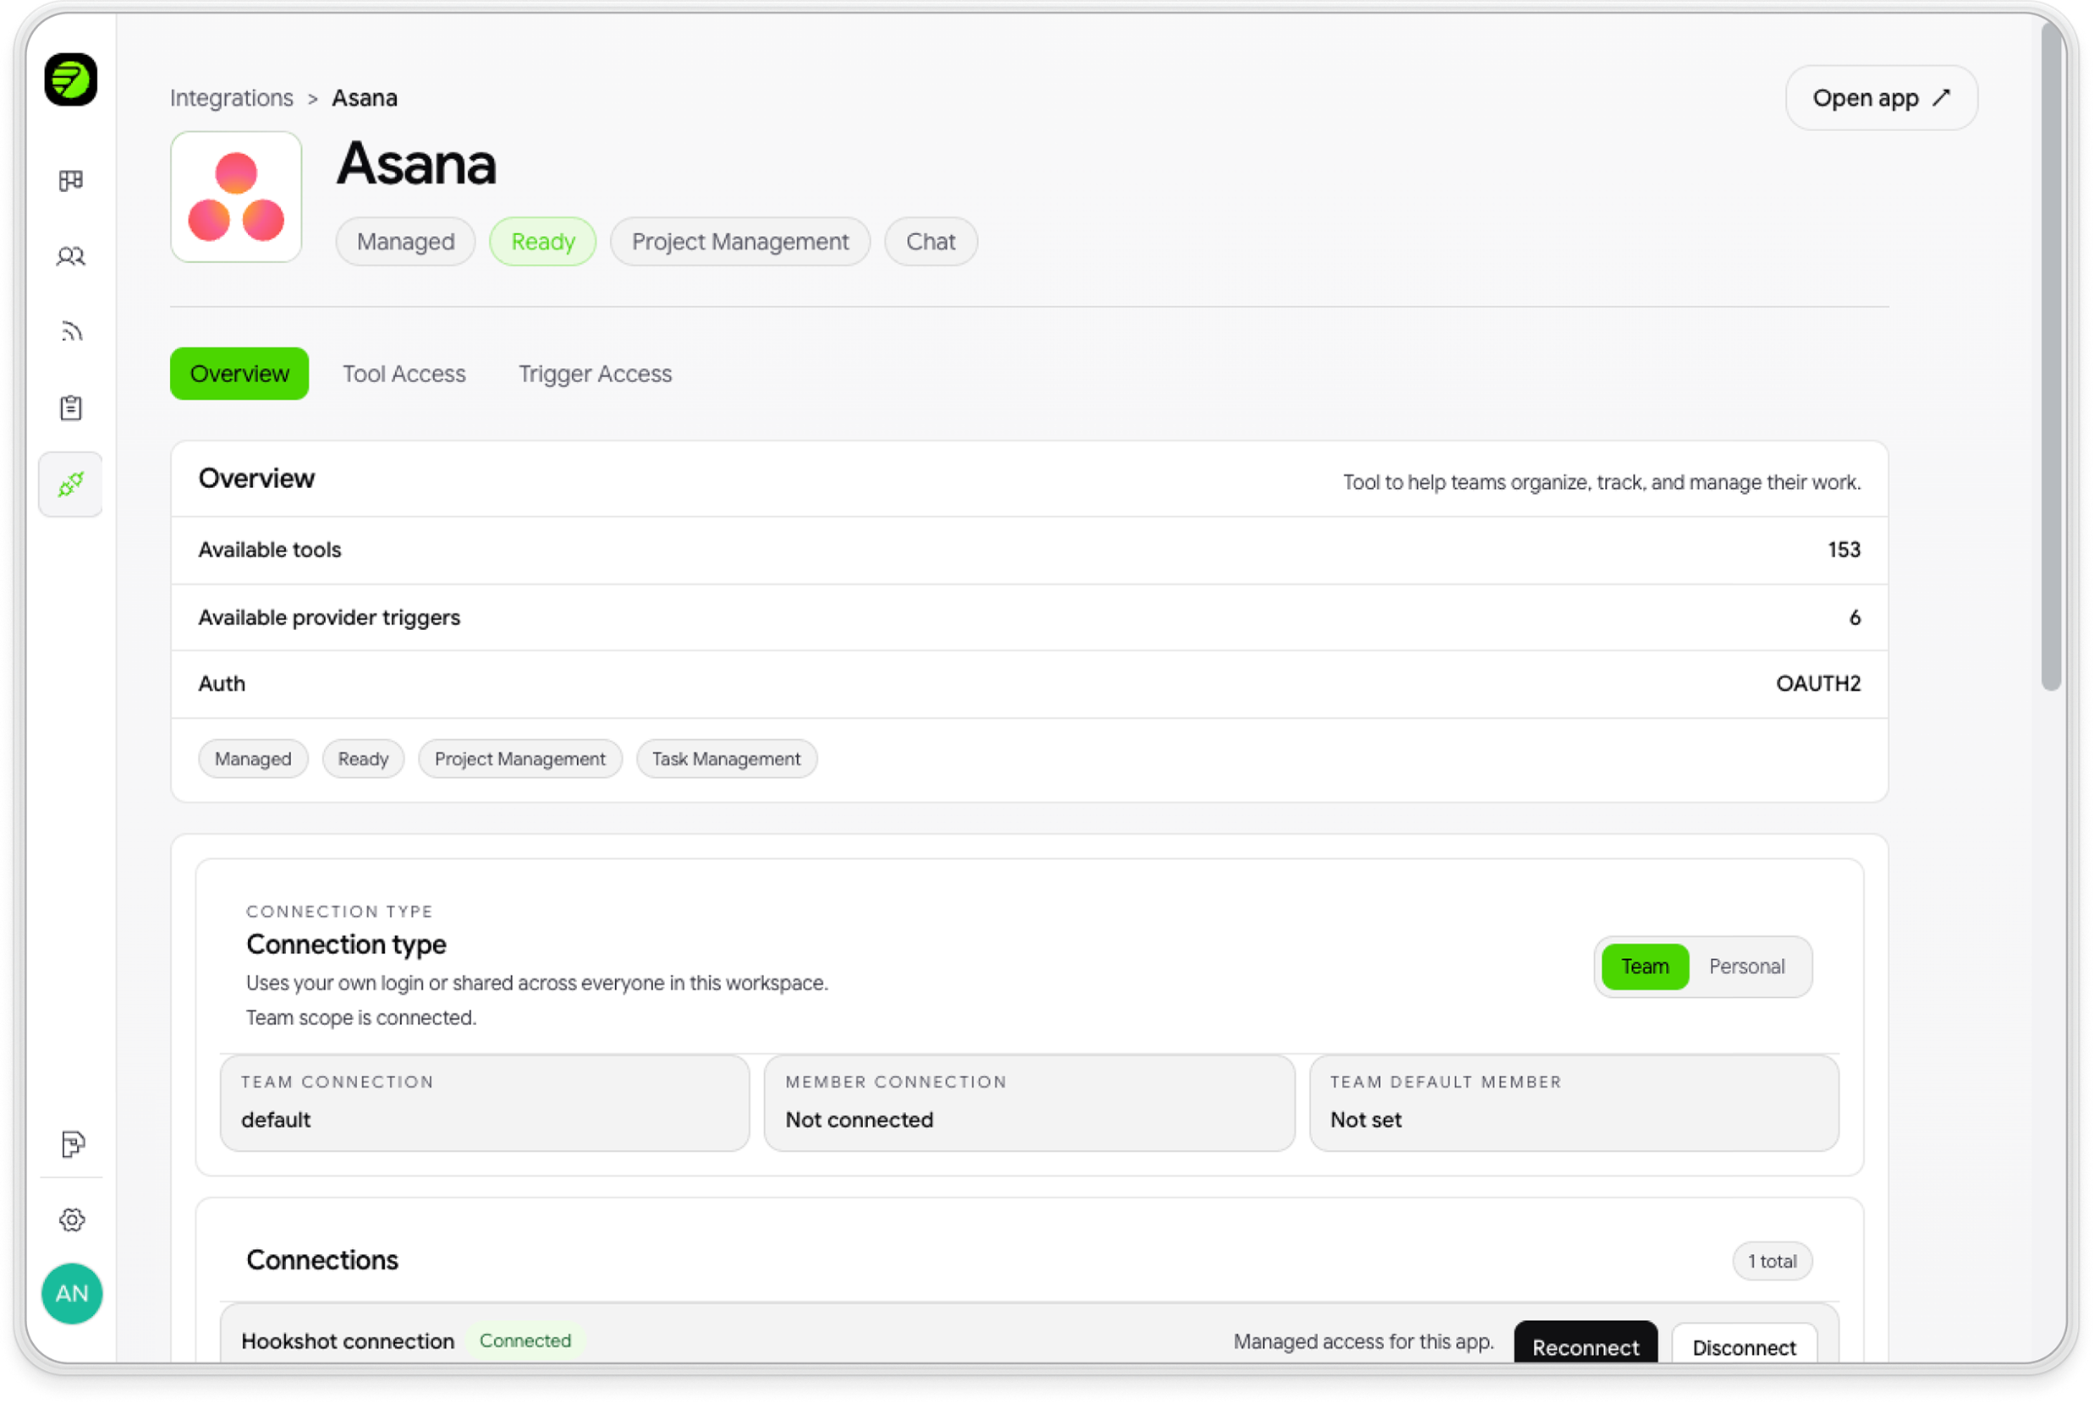2094x1403 pixels.
Task: Open settings gear icon in sidebar
Action: click(73, 1219)
